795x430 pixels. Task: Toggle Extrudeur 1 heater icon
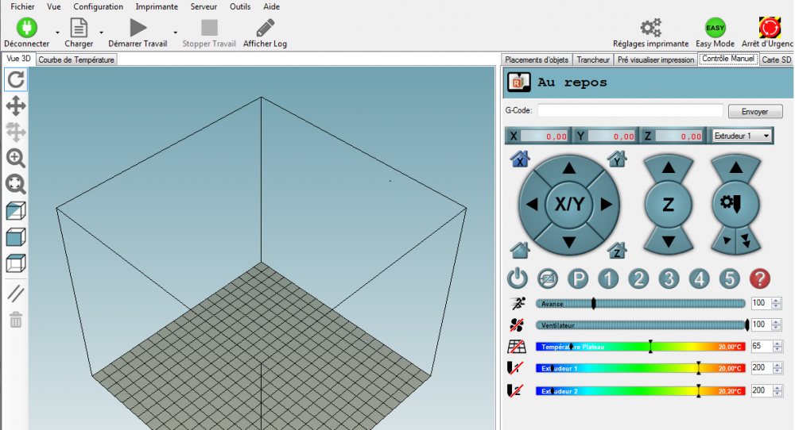tap(515, 368)
